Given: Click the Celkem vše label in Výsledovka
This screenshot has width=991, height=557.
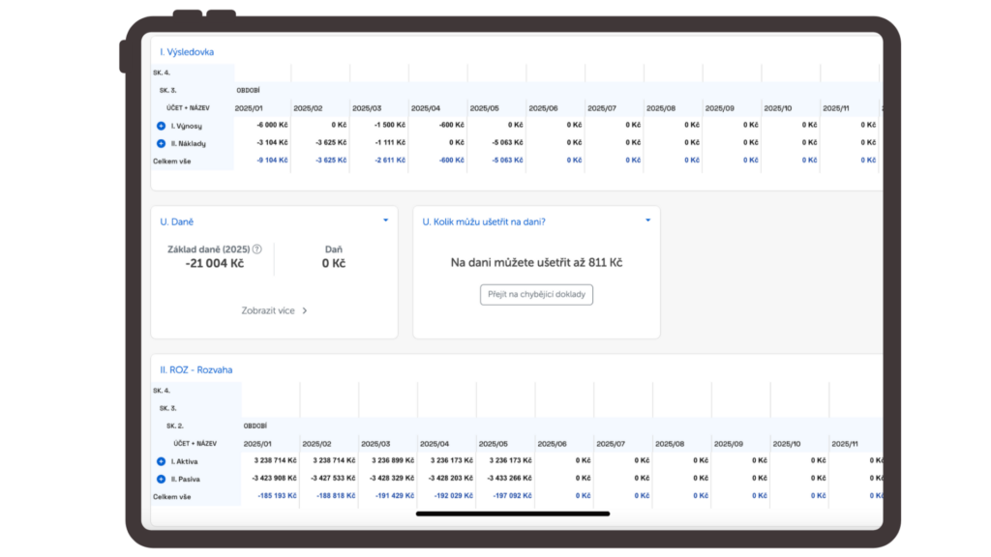Looking at the screenshot, I should tap(172, 161).
